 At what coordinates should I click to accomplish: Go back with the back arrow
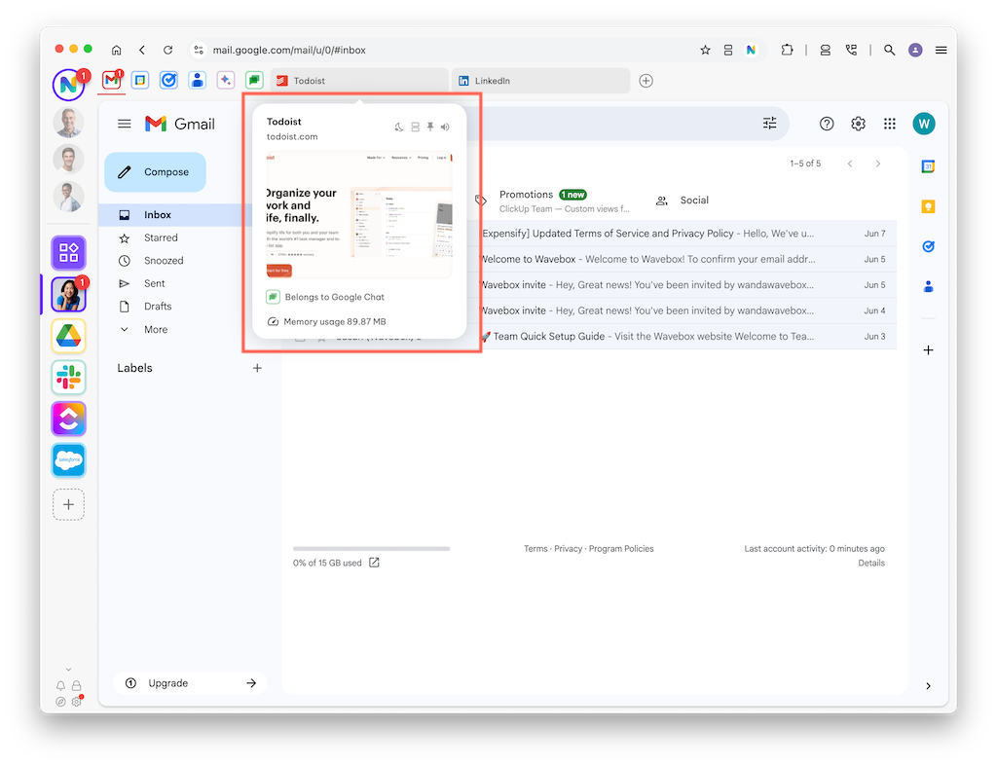[142, 50]
